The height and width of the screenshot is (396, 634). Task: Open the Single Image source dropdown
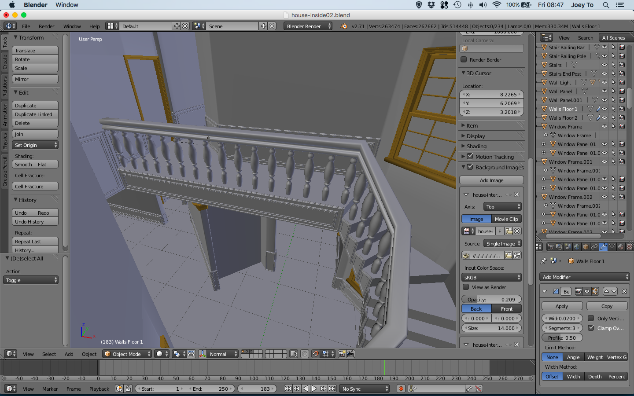pos(502,243)
